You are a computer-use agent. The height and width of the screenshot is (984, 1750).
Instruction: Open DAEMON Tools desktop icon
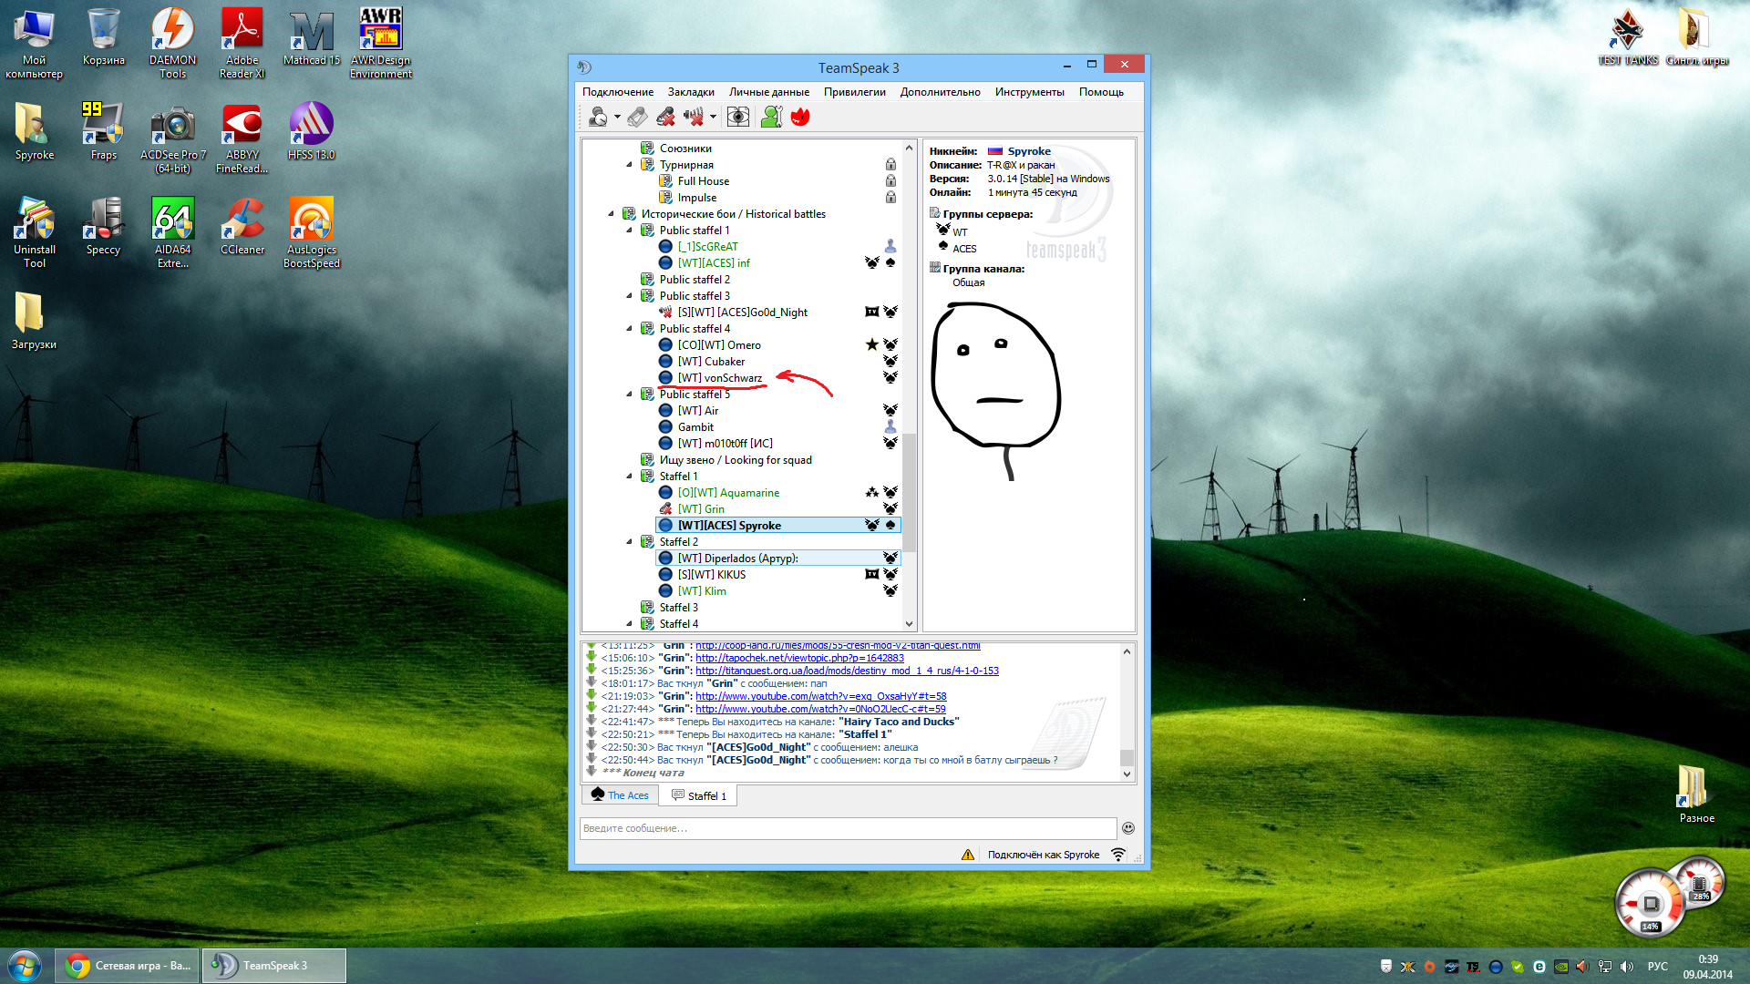172,43
